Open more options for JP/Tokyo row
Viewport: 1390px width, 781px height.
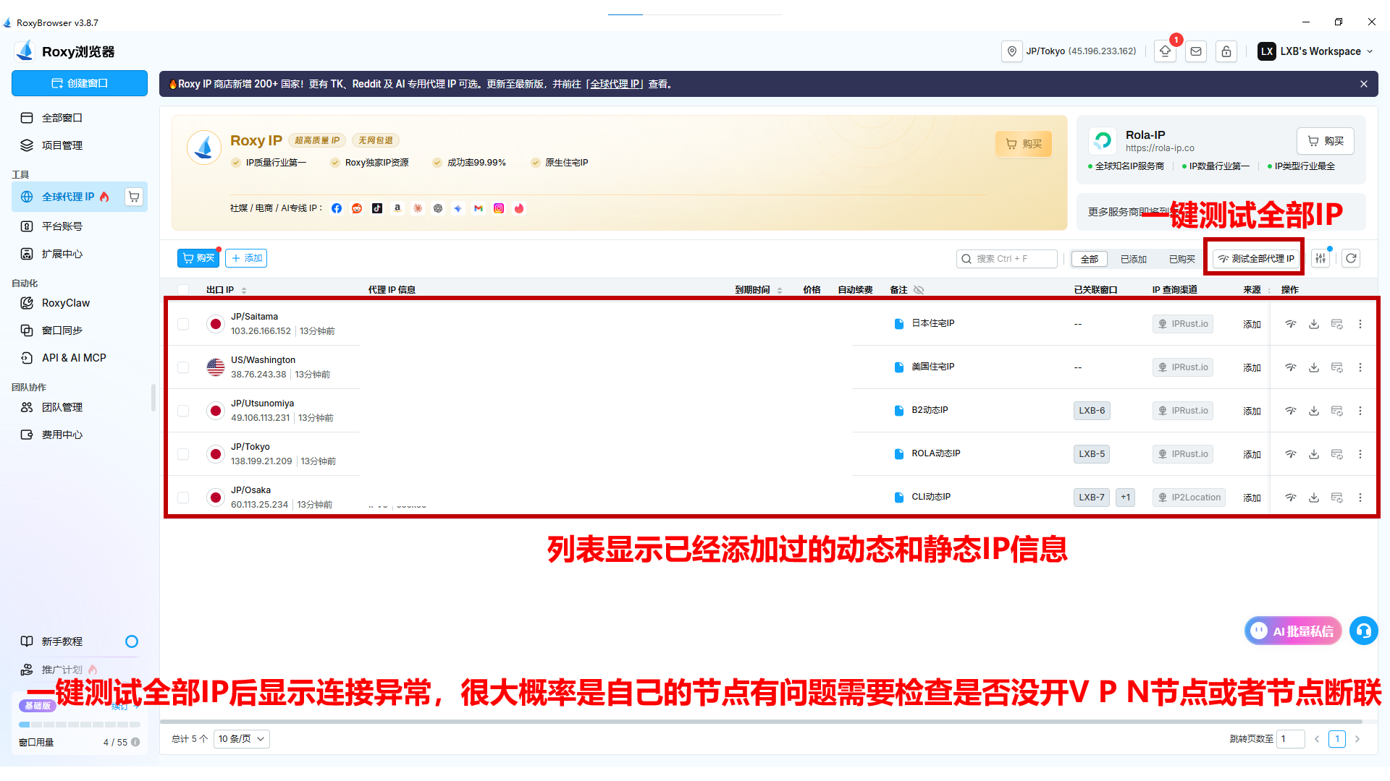[1360, 454]
